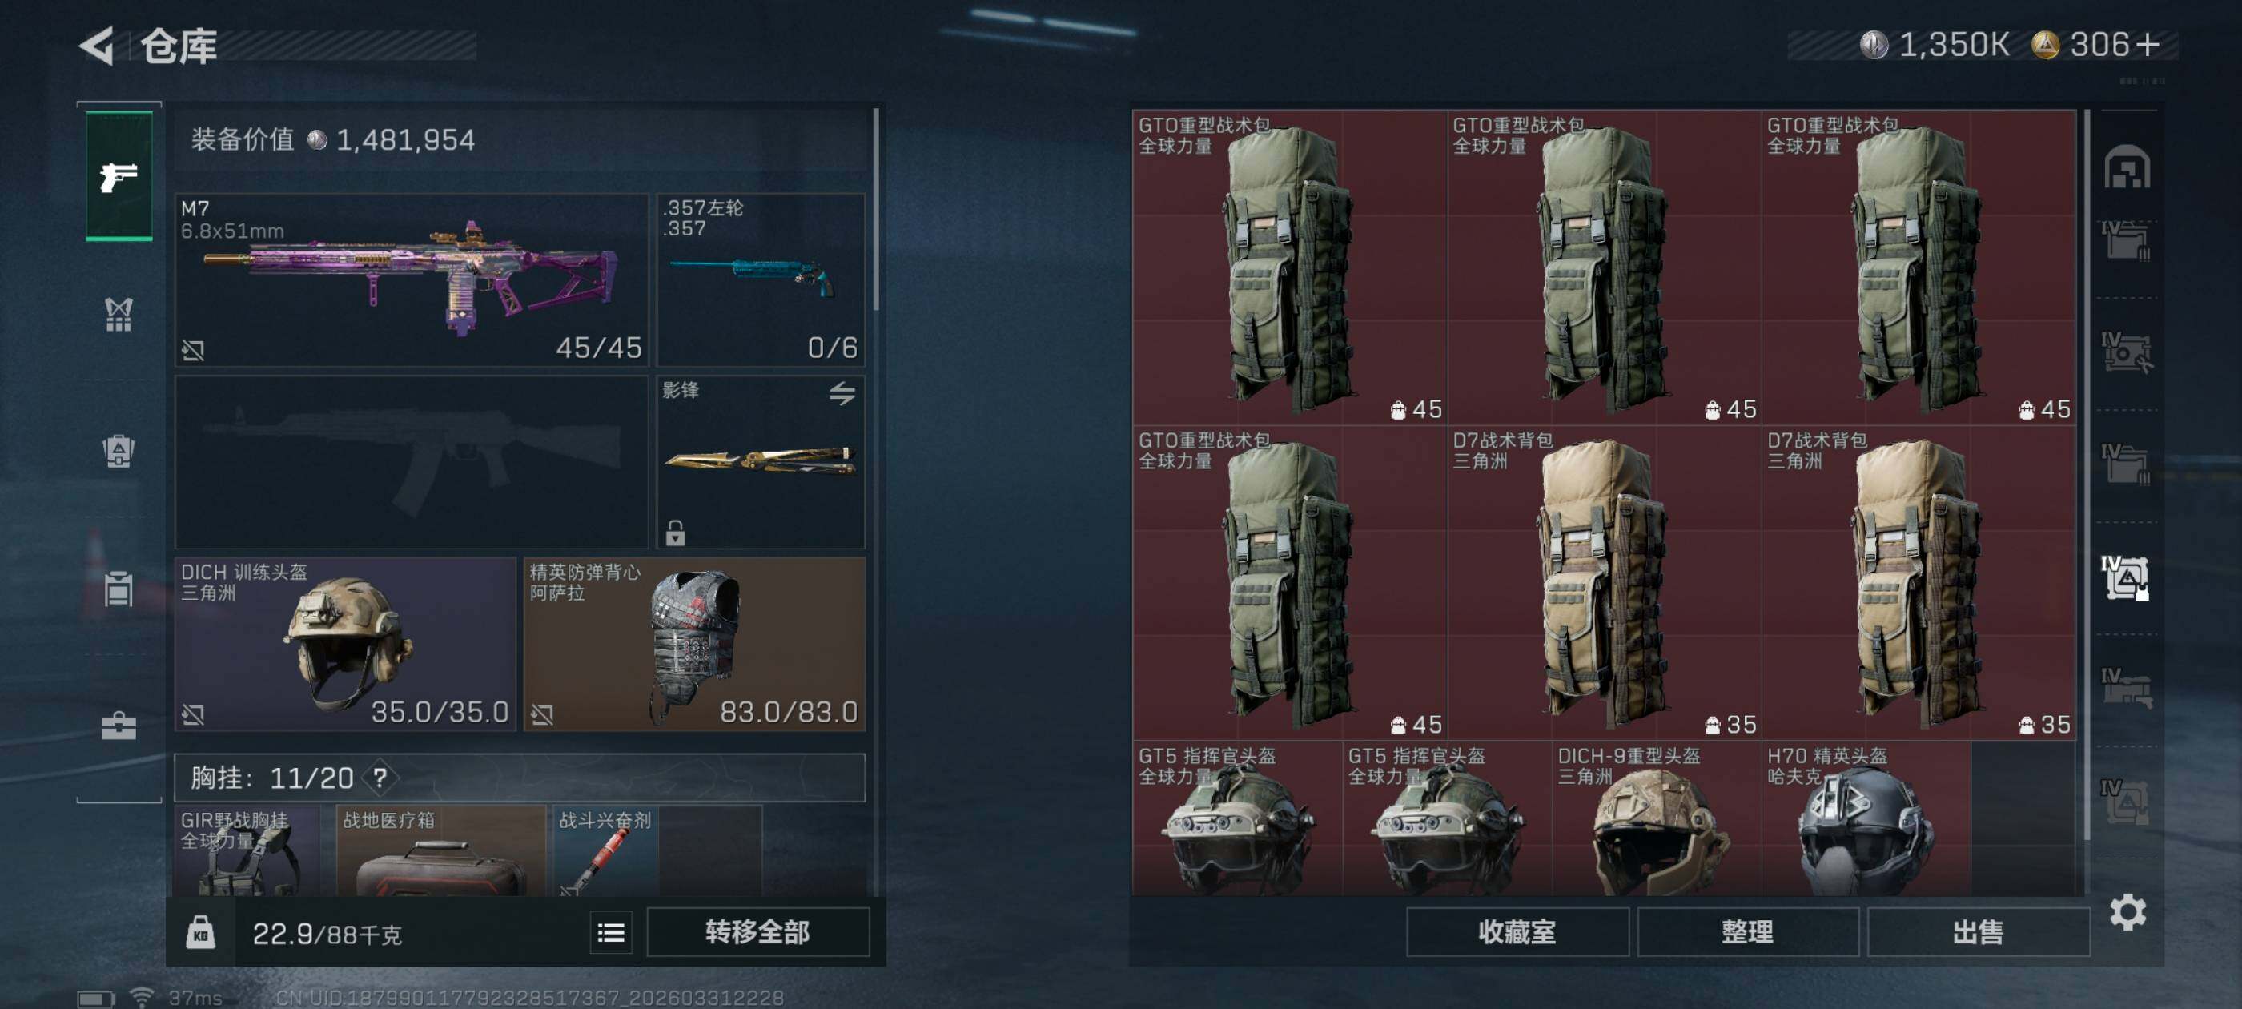Toggle the lock icon on 影锋 knife slot

point(675,532)
